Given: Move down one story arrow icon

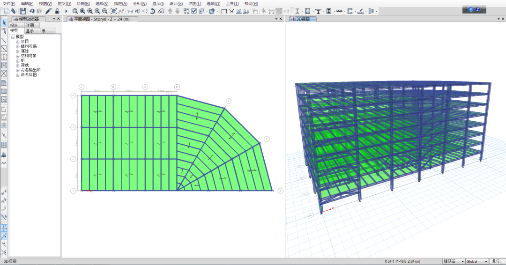Looking at the screenshot, I should tap(178, 11).
